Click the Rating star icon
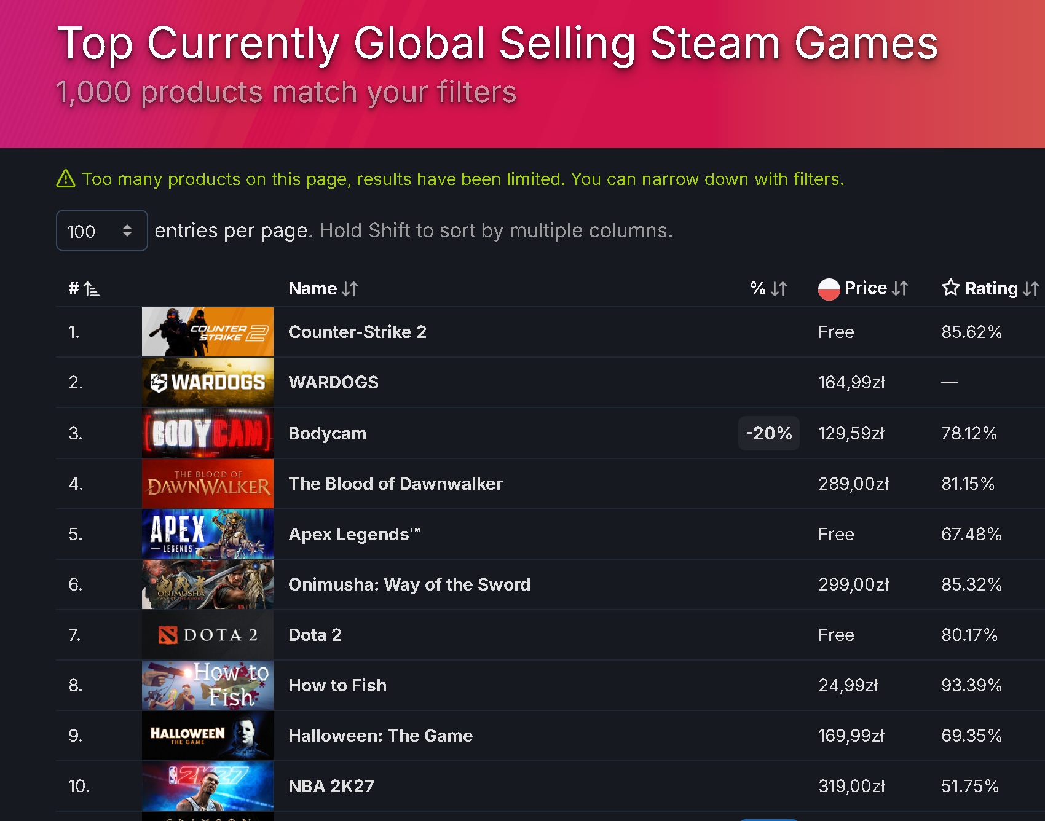The image size is (1045, 821). click(950, 288)
